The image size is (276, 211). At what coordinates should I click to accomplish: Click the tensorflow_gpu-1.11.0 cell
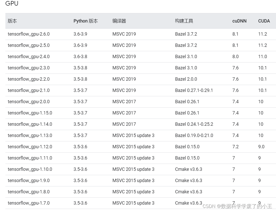click(30, 158)
